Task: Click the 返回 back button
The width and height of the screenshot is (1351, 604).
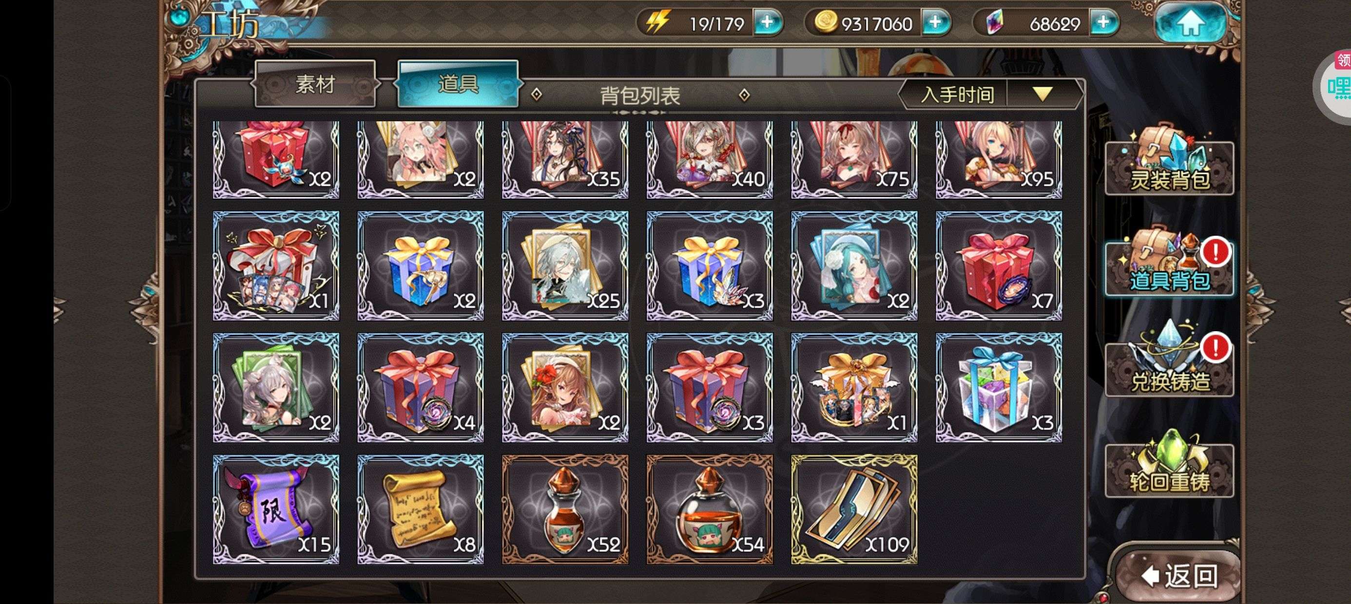Action: point(1180,576)
